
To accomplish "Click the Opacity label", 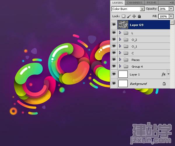I will pyautogui.click(x=151, y=9).
